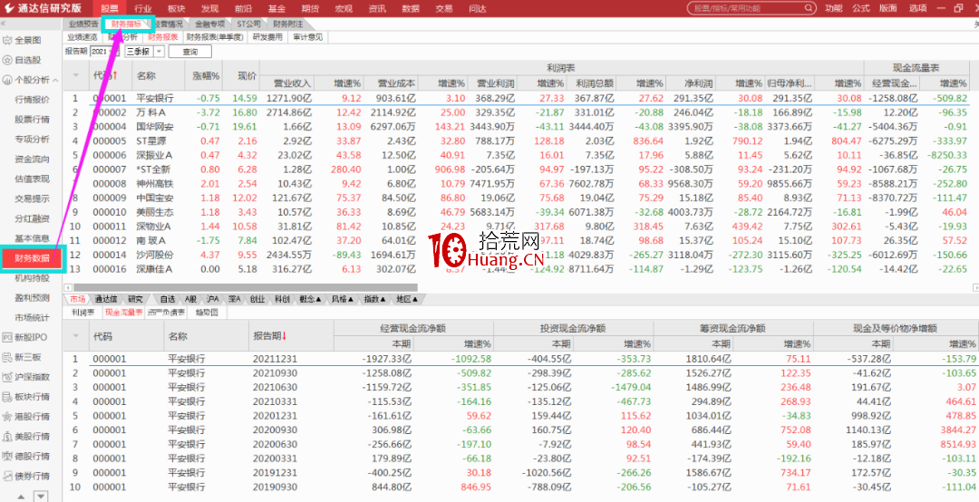Select 利润表 tab in lower panel

pyautogui.click(x=82, y=313)
